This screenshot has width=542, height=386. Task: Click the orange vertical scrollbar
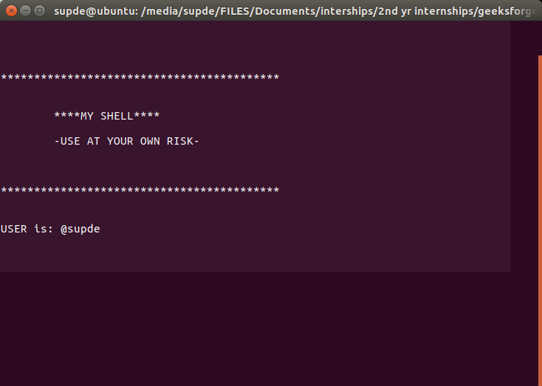coord(539,221)
